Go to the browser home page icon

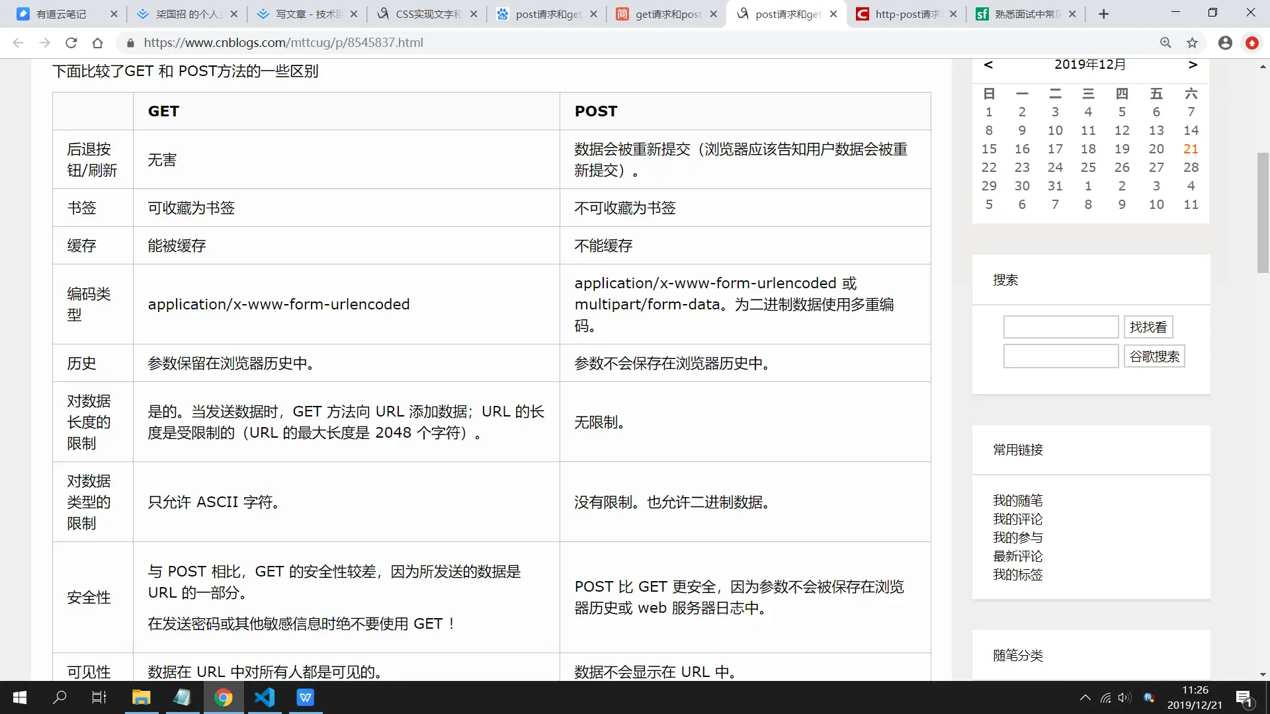[x=97, y=43]
